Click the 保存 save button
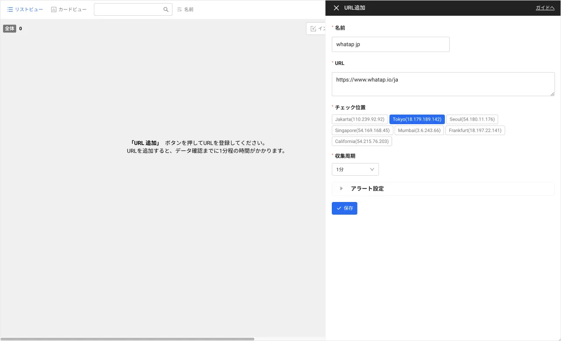Screen dimensions: 561x341 click(x=344, y=208)
